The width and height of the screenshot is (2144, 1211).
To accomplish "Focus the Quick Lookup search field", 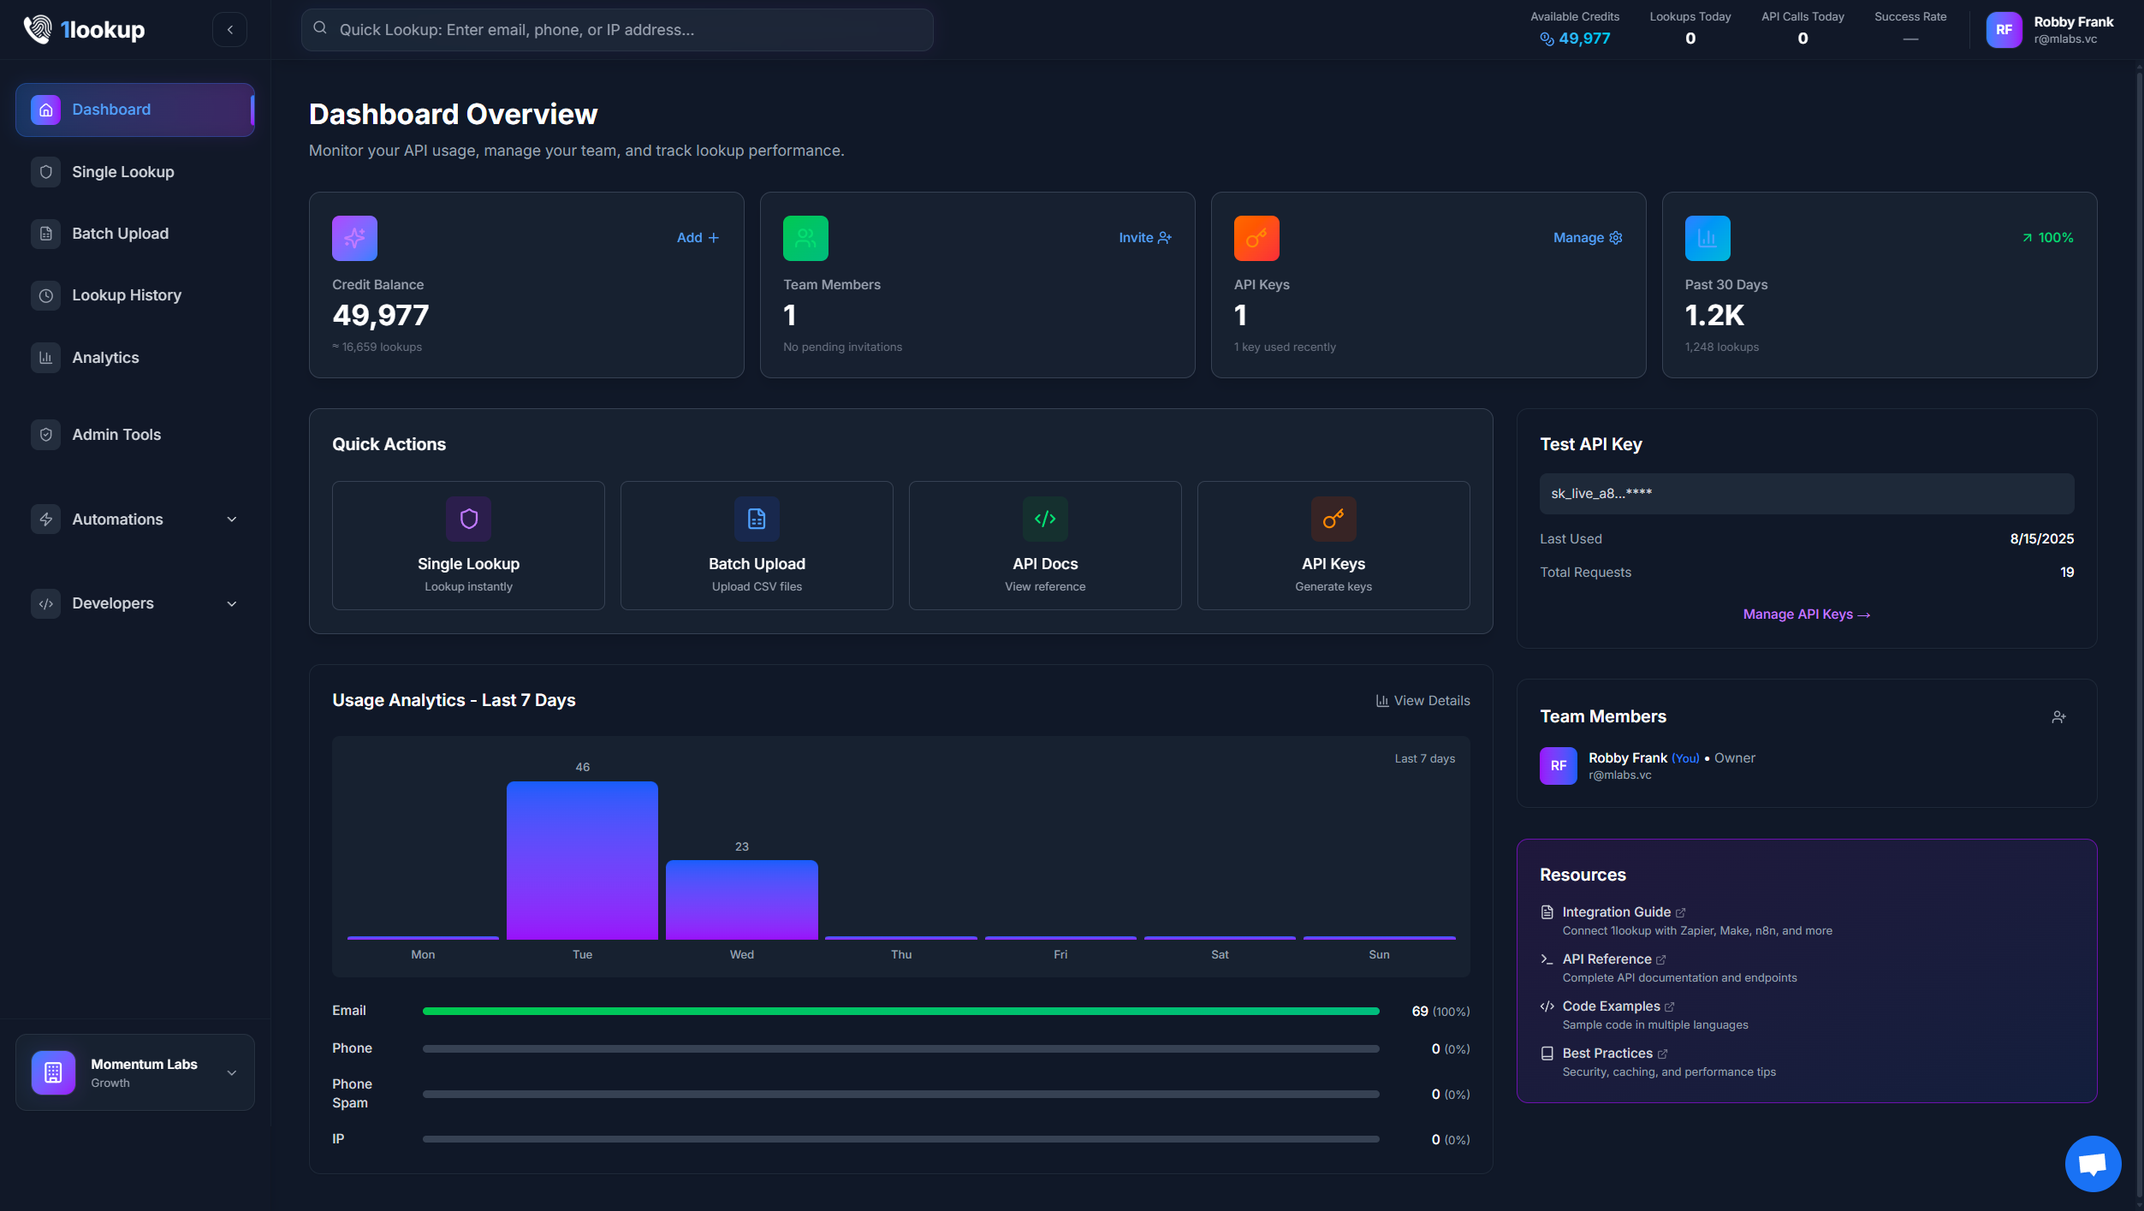I will click(616, 30).
